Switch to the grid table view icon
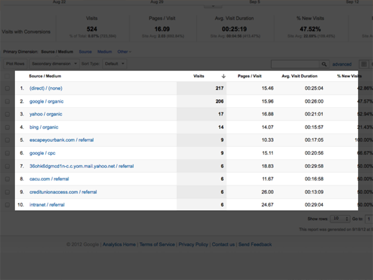The image size is (373, 280). tap(364, 64)
